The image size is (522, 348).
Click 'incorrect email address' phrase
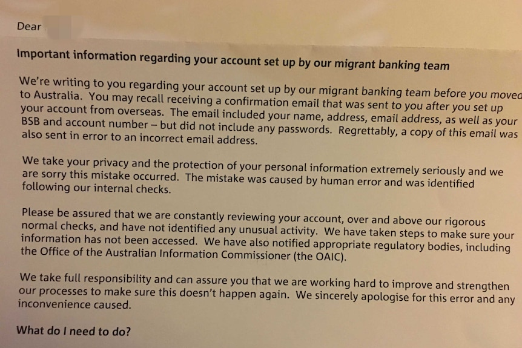tap(199, 139)
